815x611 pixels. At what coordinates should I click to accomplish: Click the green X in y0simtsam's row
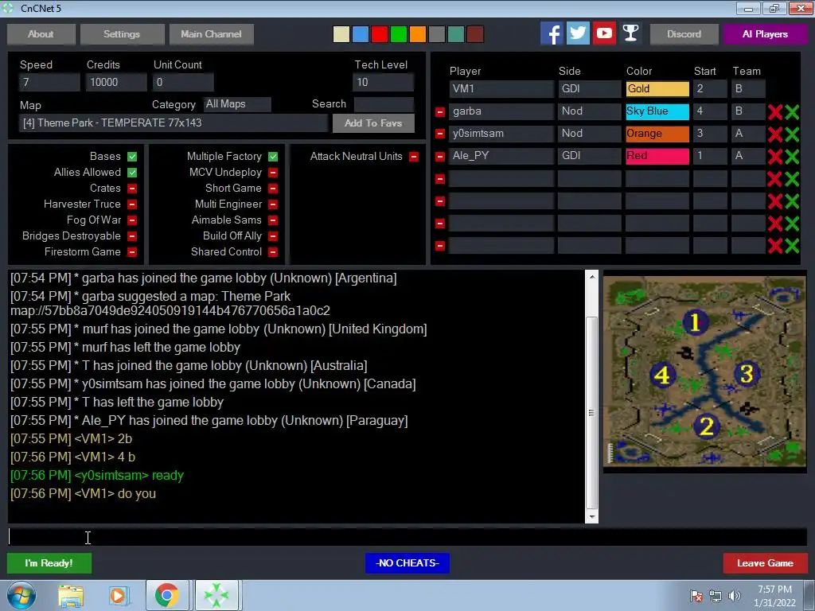pyautogui.click(x=792, y=134)
